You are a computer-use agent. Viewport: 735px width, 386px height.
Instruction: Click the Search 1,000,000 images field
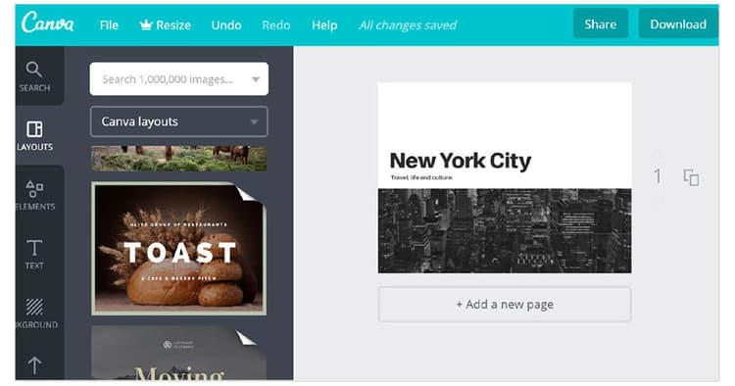179,79
